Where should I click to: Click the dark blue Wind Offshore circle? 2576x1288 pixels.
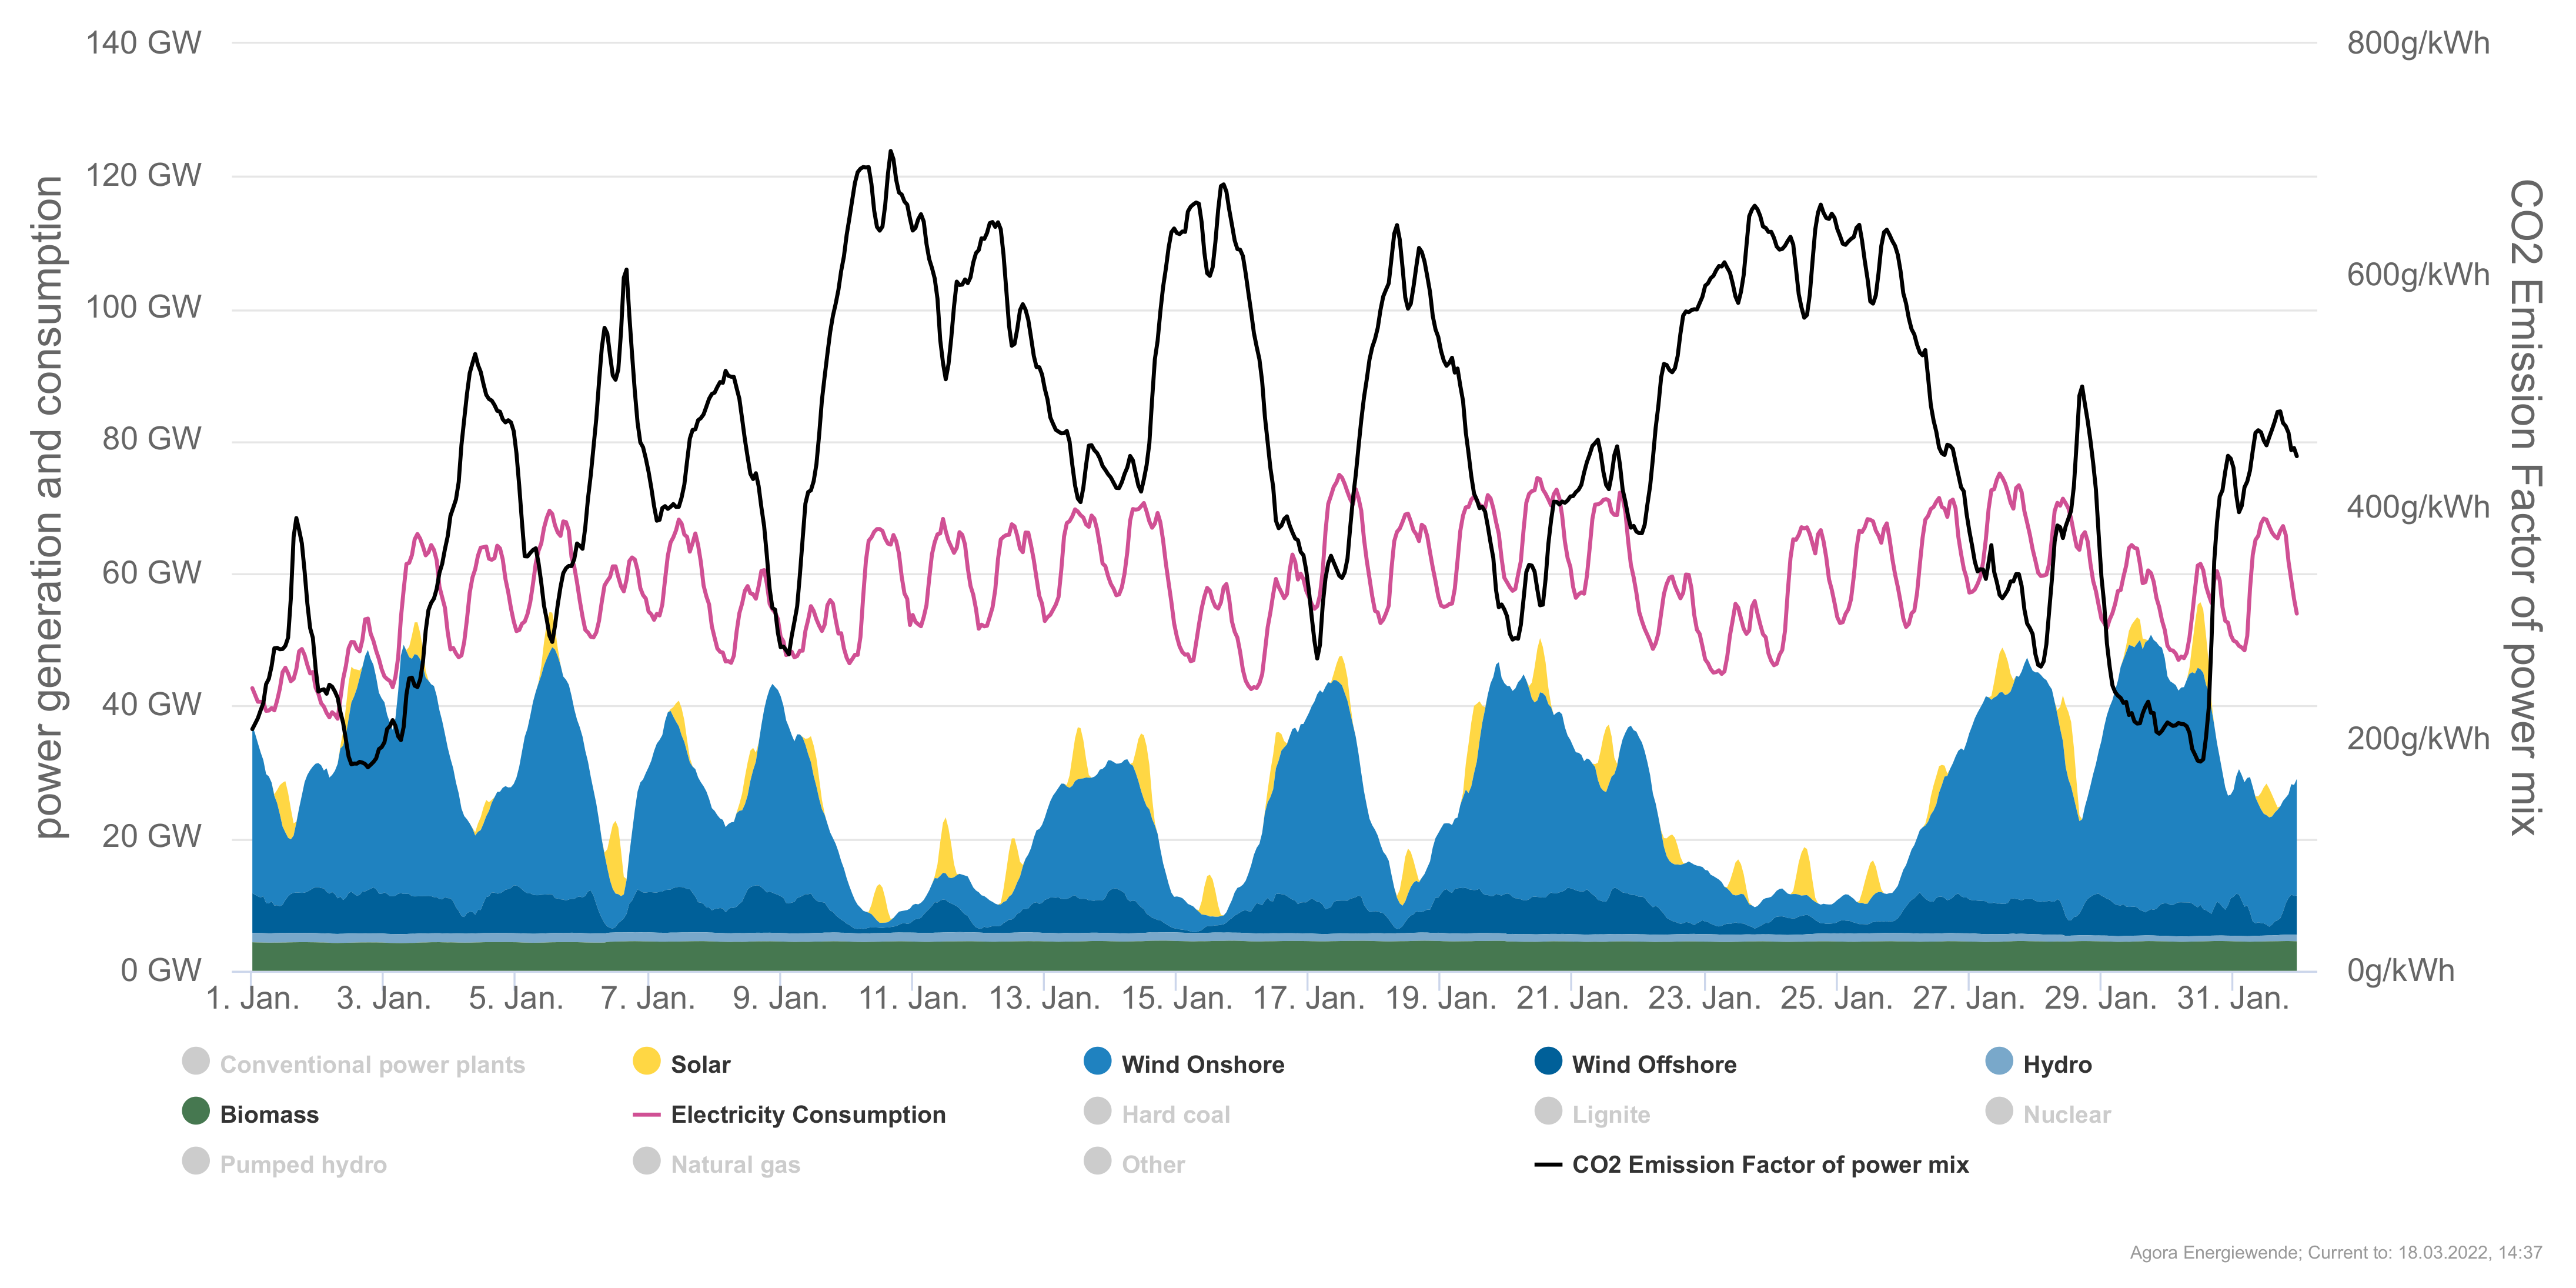click(1548, 1061)
